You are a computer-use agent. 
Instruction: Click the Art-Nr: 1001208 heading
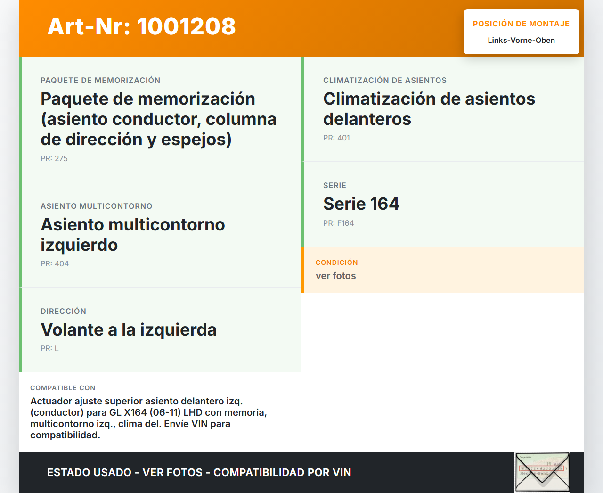click(x=141, y=26)
